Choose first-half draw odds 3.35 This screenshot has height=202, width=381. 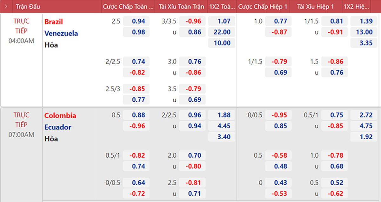(x=364, y=43)
